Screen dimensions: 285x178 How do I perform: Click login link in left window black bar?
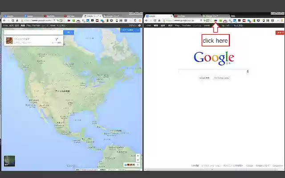[x=133, y=26]
